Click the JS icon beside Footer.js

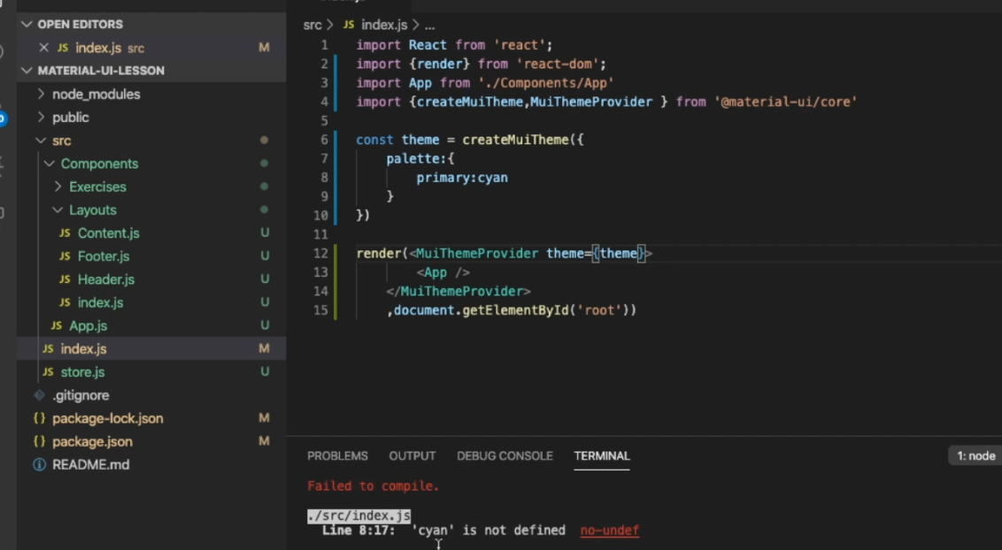[66, 256]
